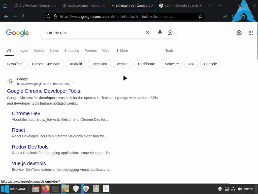Close the opera - Google Search tab
This screenshot has width=258, height=194.
pyautogui.click(x=200, y=6)
